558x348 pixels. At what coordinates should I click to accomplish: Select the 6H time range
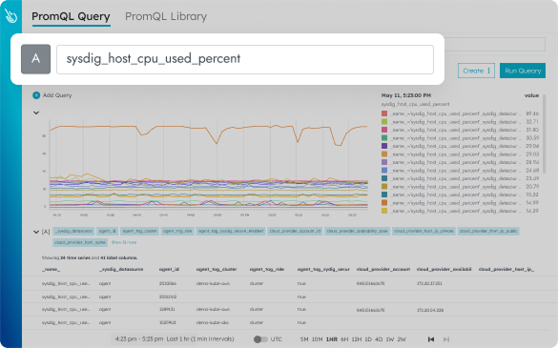[x=344, y=339]
